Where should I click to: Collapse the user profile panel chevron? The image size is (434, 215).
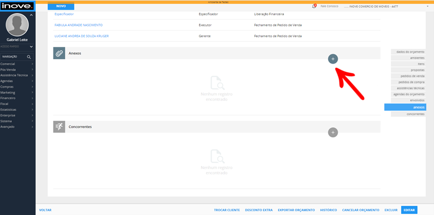[x=31, y=15]
